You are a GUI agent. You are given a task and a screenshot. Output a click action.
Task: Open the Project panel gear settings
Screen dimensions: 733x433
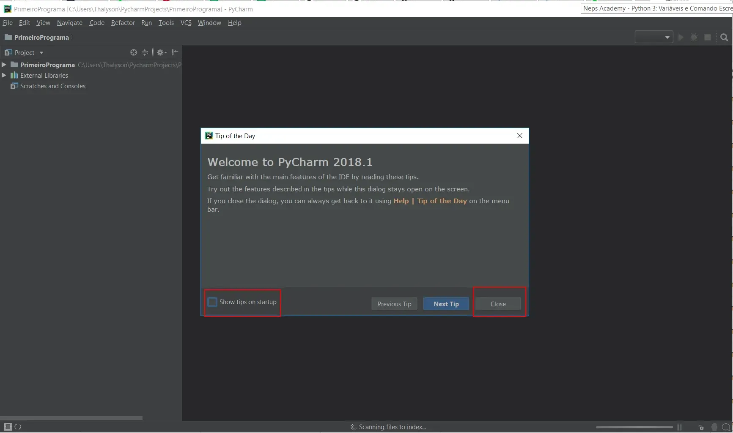point(162,52)
